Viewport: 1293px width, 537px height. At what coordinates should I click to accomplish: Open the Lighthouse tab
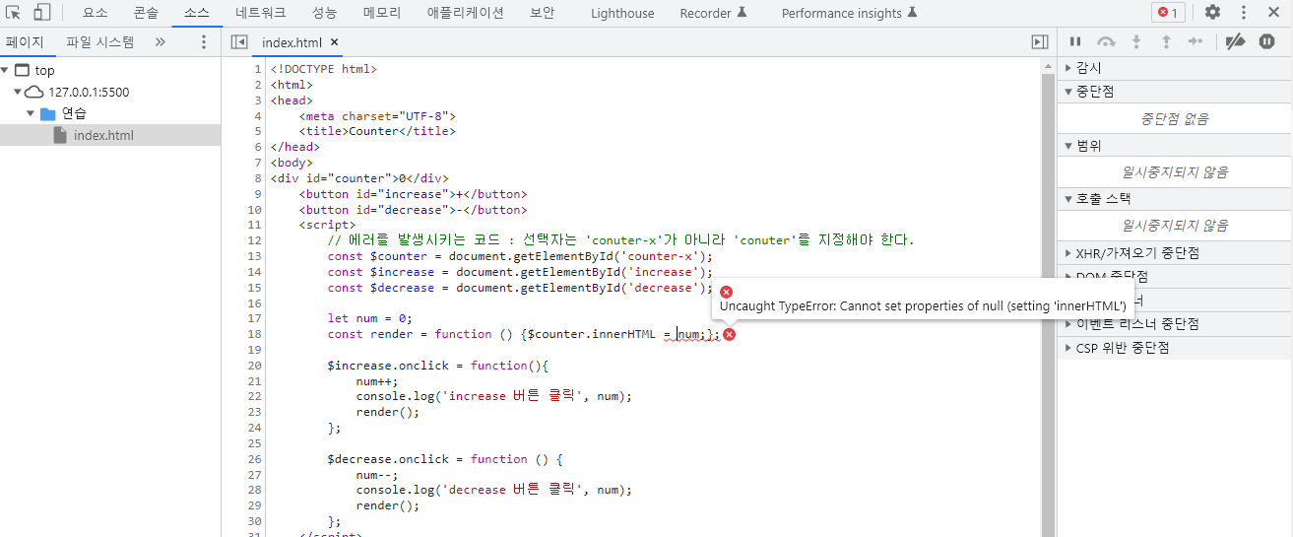tap(622, 13)
